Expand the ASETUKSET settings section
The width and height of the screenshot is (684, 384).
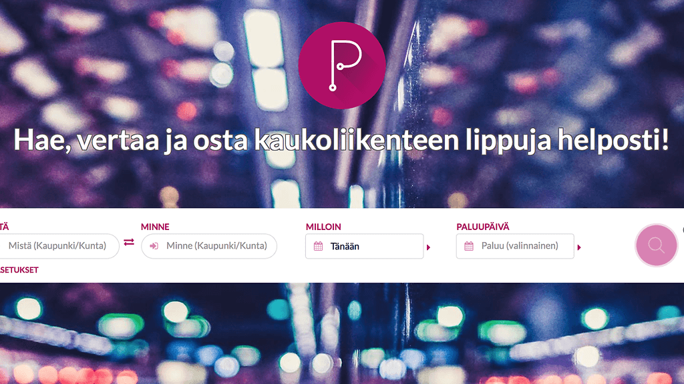coord(19,270)
